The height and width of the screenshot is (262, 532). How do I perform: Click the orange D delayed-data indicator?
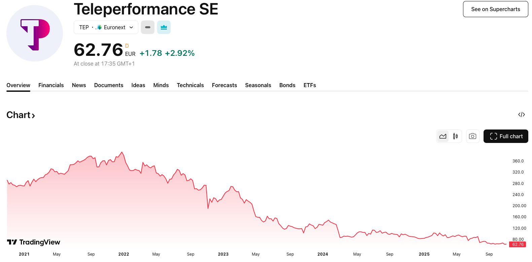tap(127, 46)
